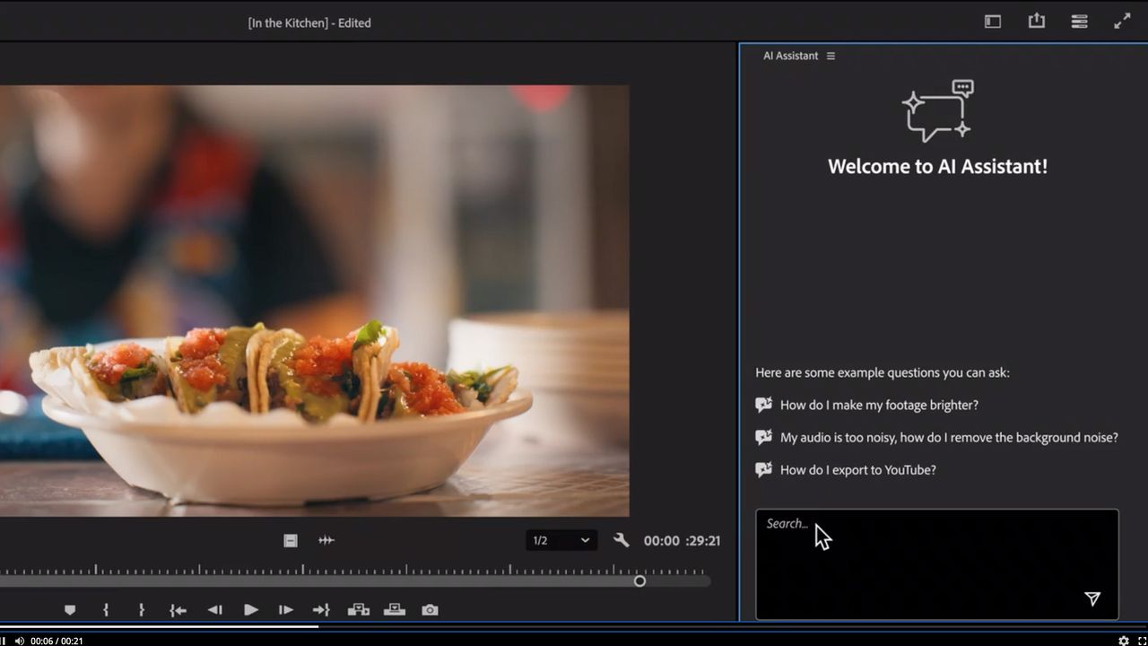The image size is (1148, 646).
Task: Seek using the video player progress bar
Action: pos(574,626)
